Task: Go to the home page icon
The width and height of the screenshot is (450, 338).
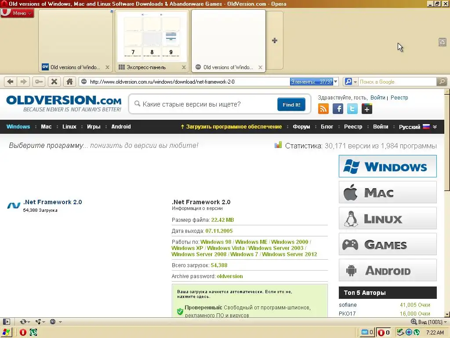Action: (x=69, y=82)
